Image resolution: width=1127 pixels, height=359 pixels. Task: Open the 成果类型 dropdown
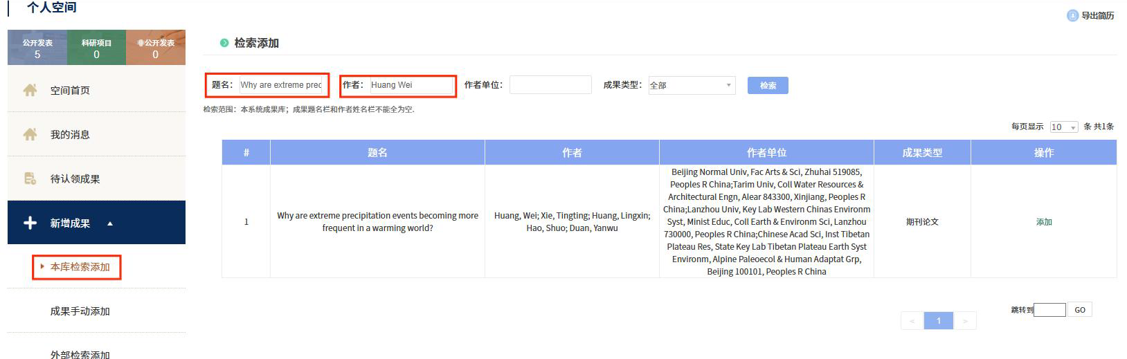point(692,85)
